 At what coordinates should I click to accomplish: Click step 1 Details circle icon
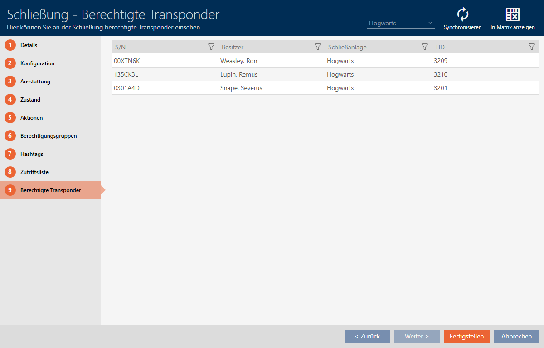(x=10, y=45)
